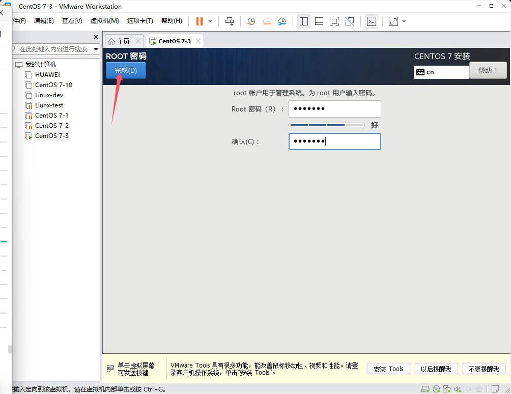Click the computer icon beside 我的计算机

(x=19, y=65)
